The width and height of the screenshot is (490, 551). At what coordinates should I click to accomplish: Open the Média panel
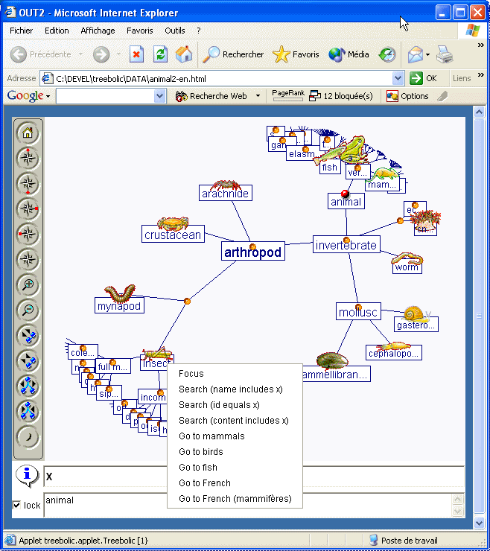(349, 54)
